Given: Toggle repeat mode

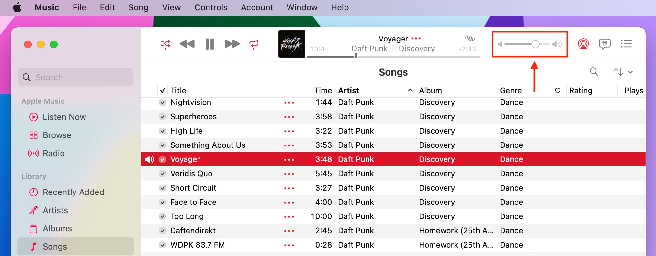Looking at the screenshot, I should click(254, 44).
